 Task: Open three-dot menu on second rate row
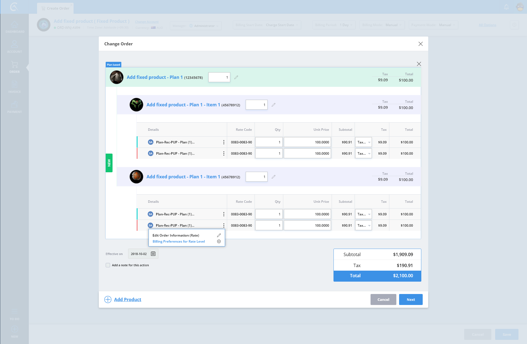(224, 154)
